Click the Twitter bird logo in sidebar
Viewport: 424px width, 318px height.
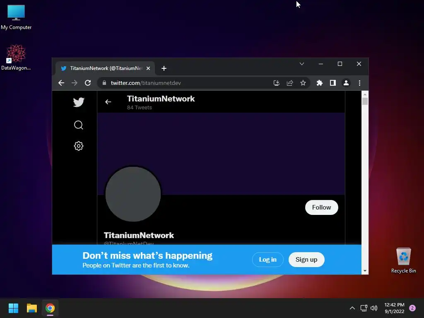[x=79, y=102]
